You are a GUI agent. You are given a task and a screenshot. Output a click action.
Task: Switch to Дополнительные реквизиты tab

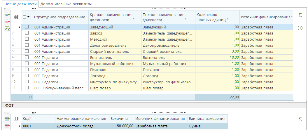pos(66,4)
